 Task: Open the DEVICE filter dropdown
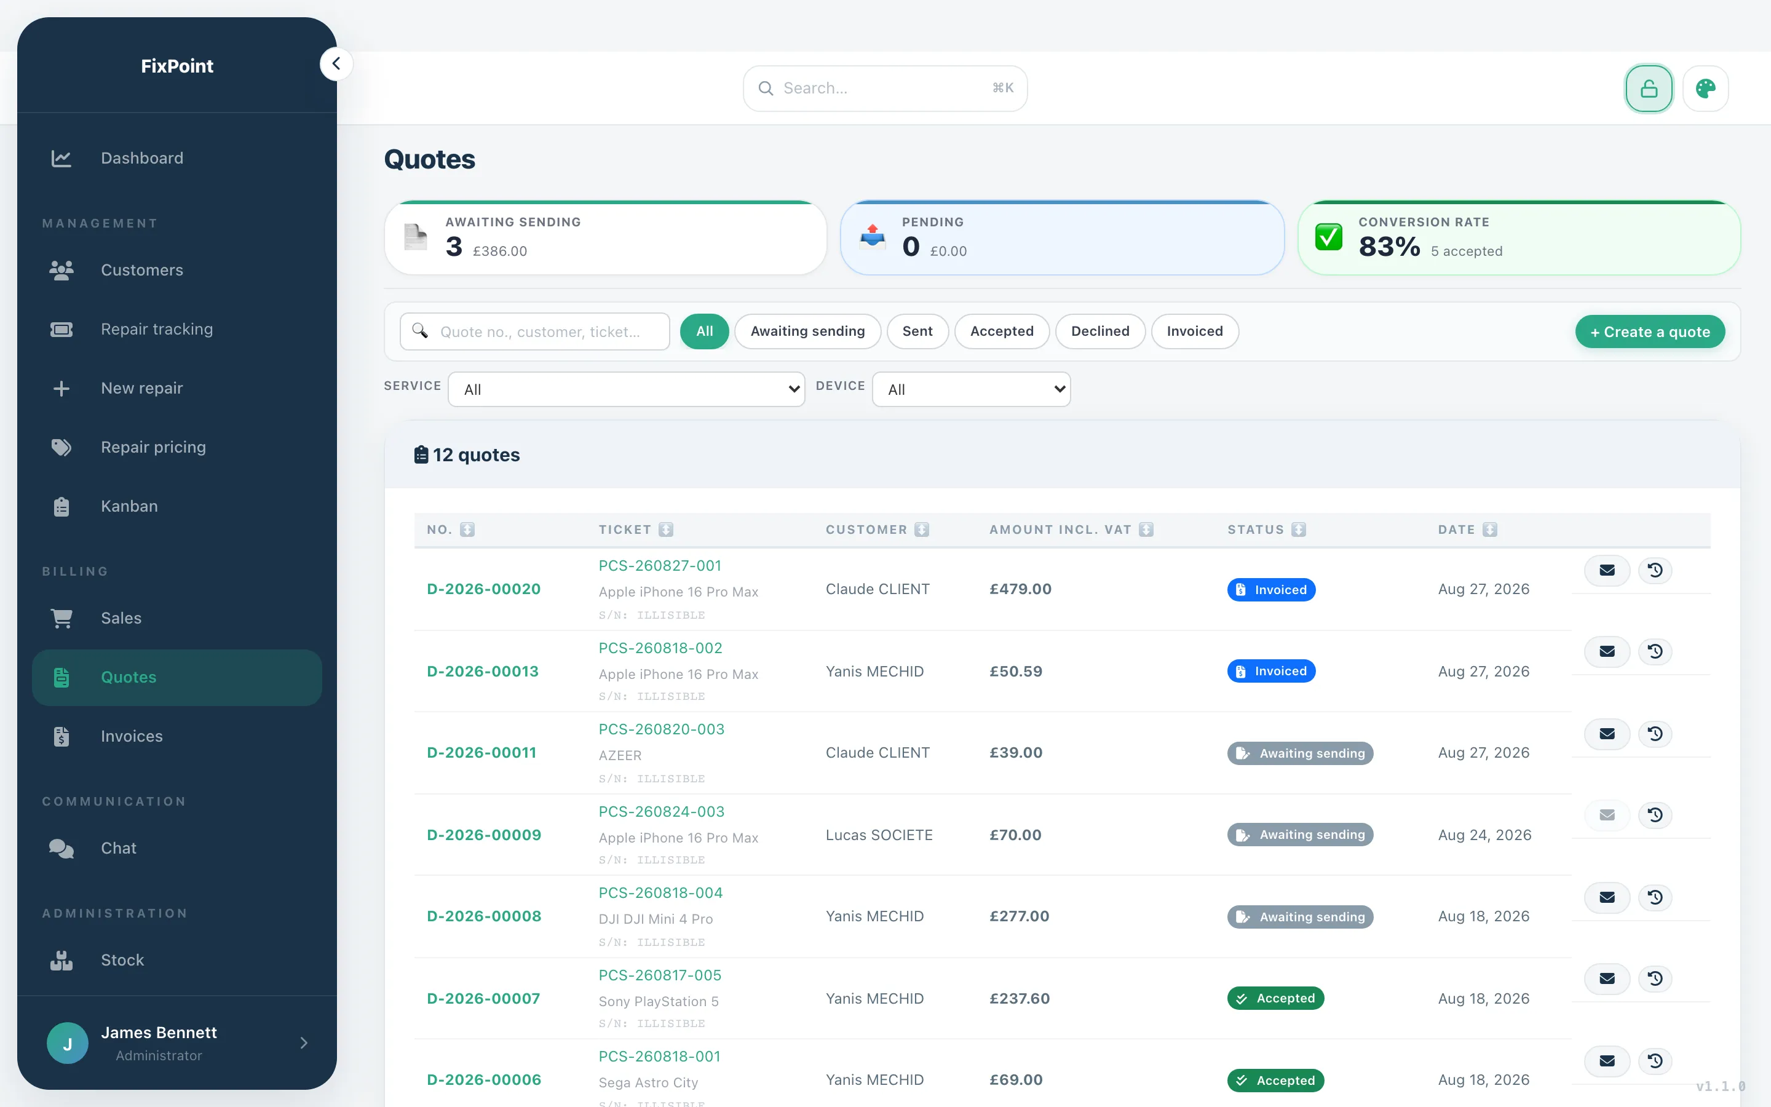(971, 389)
